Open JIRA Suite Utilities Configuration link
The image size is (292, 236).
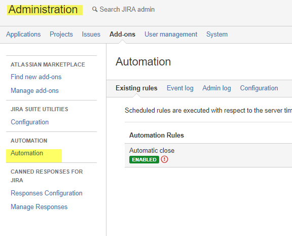(x=29, y=122)
